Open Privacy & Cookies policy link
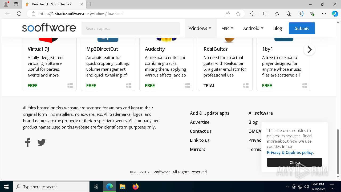This screenshot has height=192, width=341. (290, 153)
